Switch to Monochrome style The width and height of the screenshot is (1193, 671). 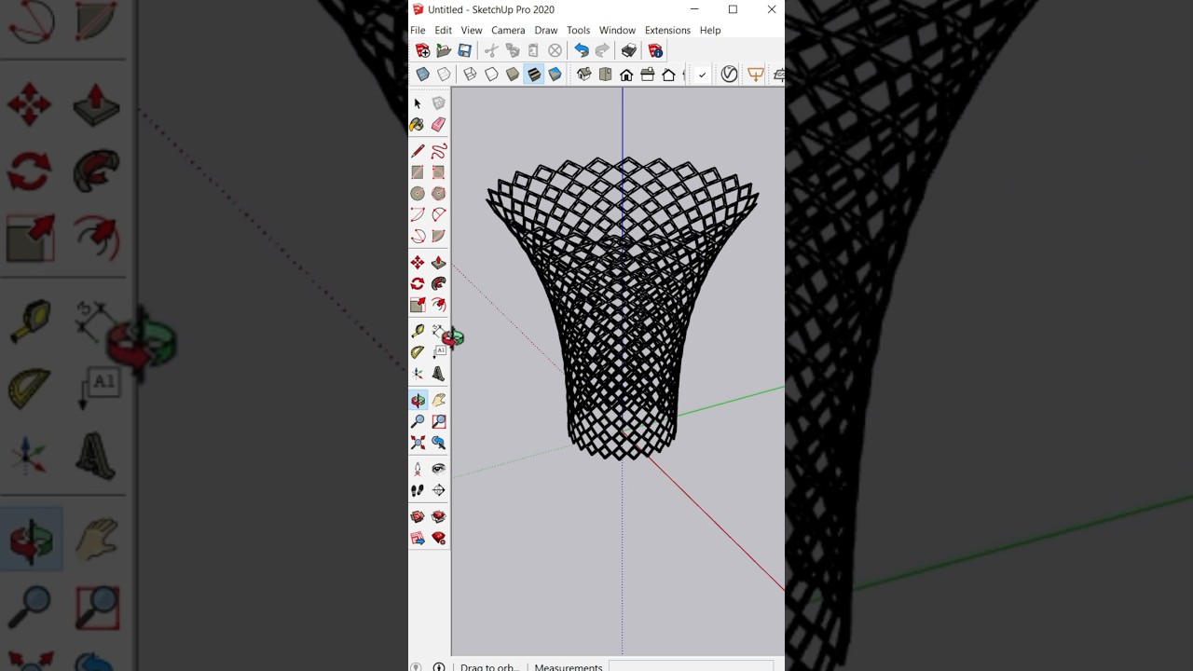point(555,75)
